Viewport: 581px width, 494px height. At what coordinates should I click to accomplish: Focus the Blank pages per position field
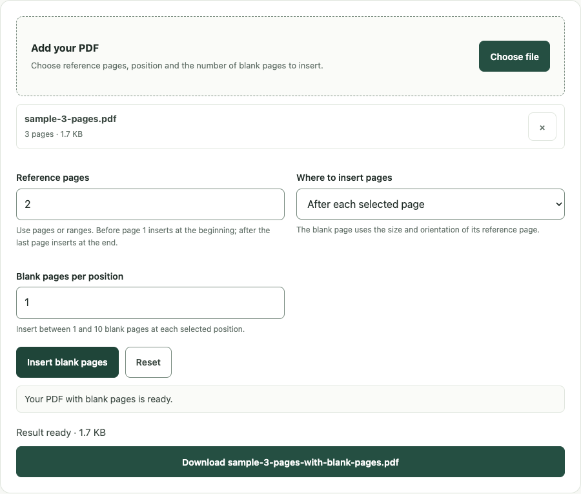pyautogui.click(x=150, y=303)
